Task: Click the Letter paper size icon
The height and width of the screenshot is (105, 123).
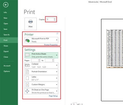Action: (x=27, y=78)
